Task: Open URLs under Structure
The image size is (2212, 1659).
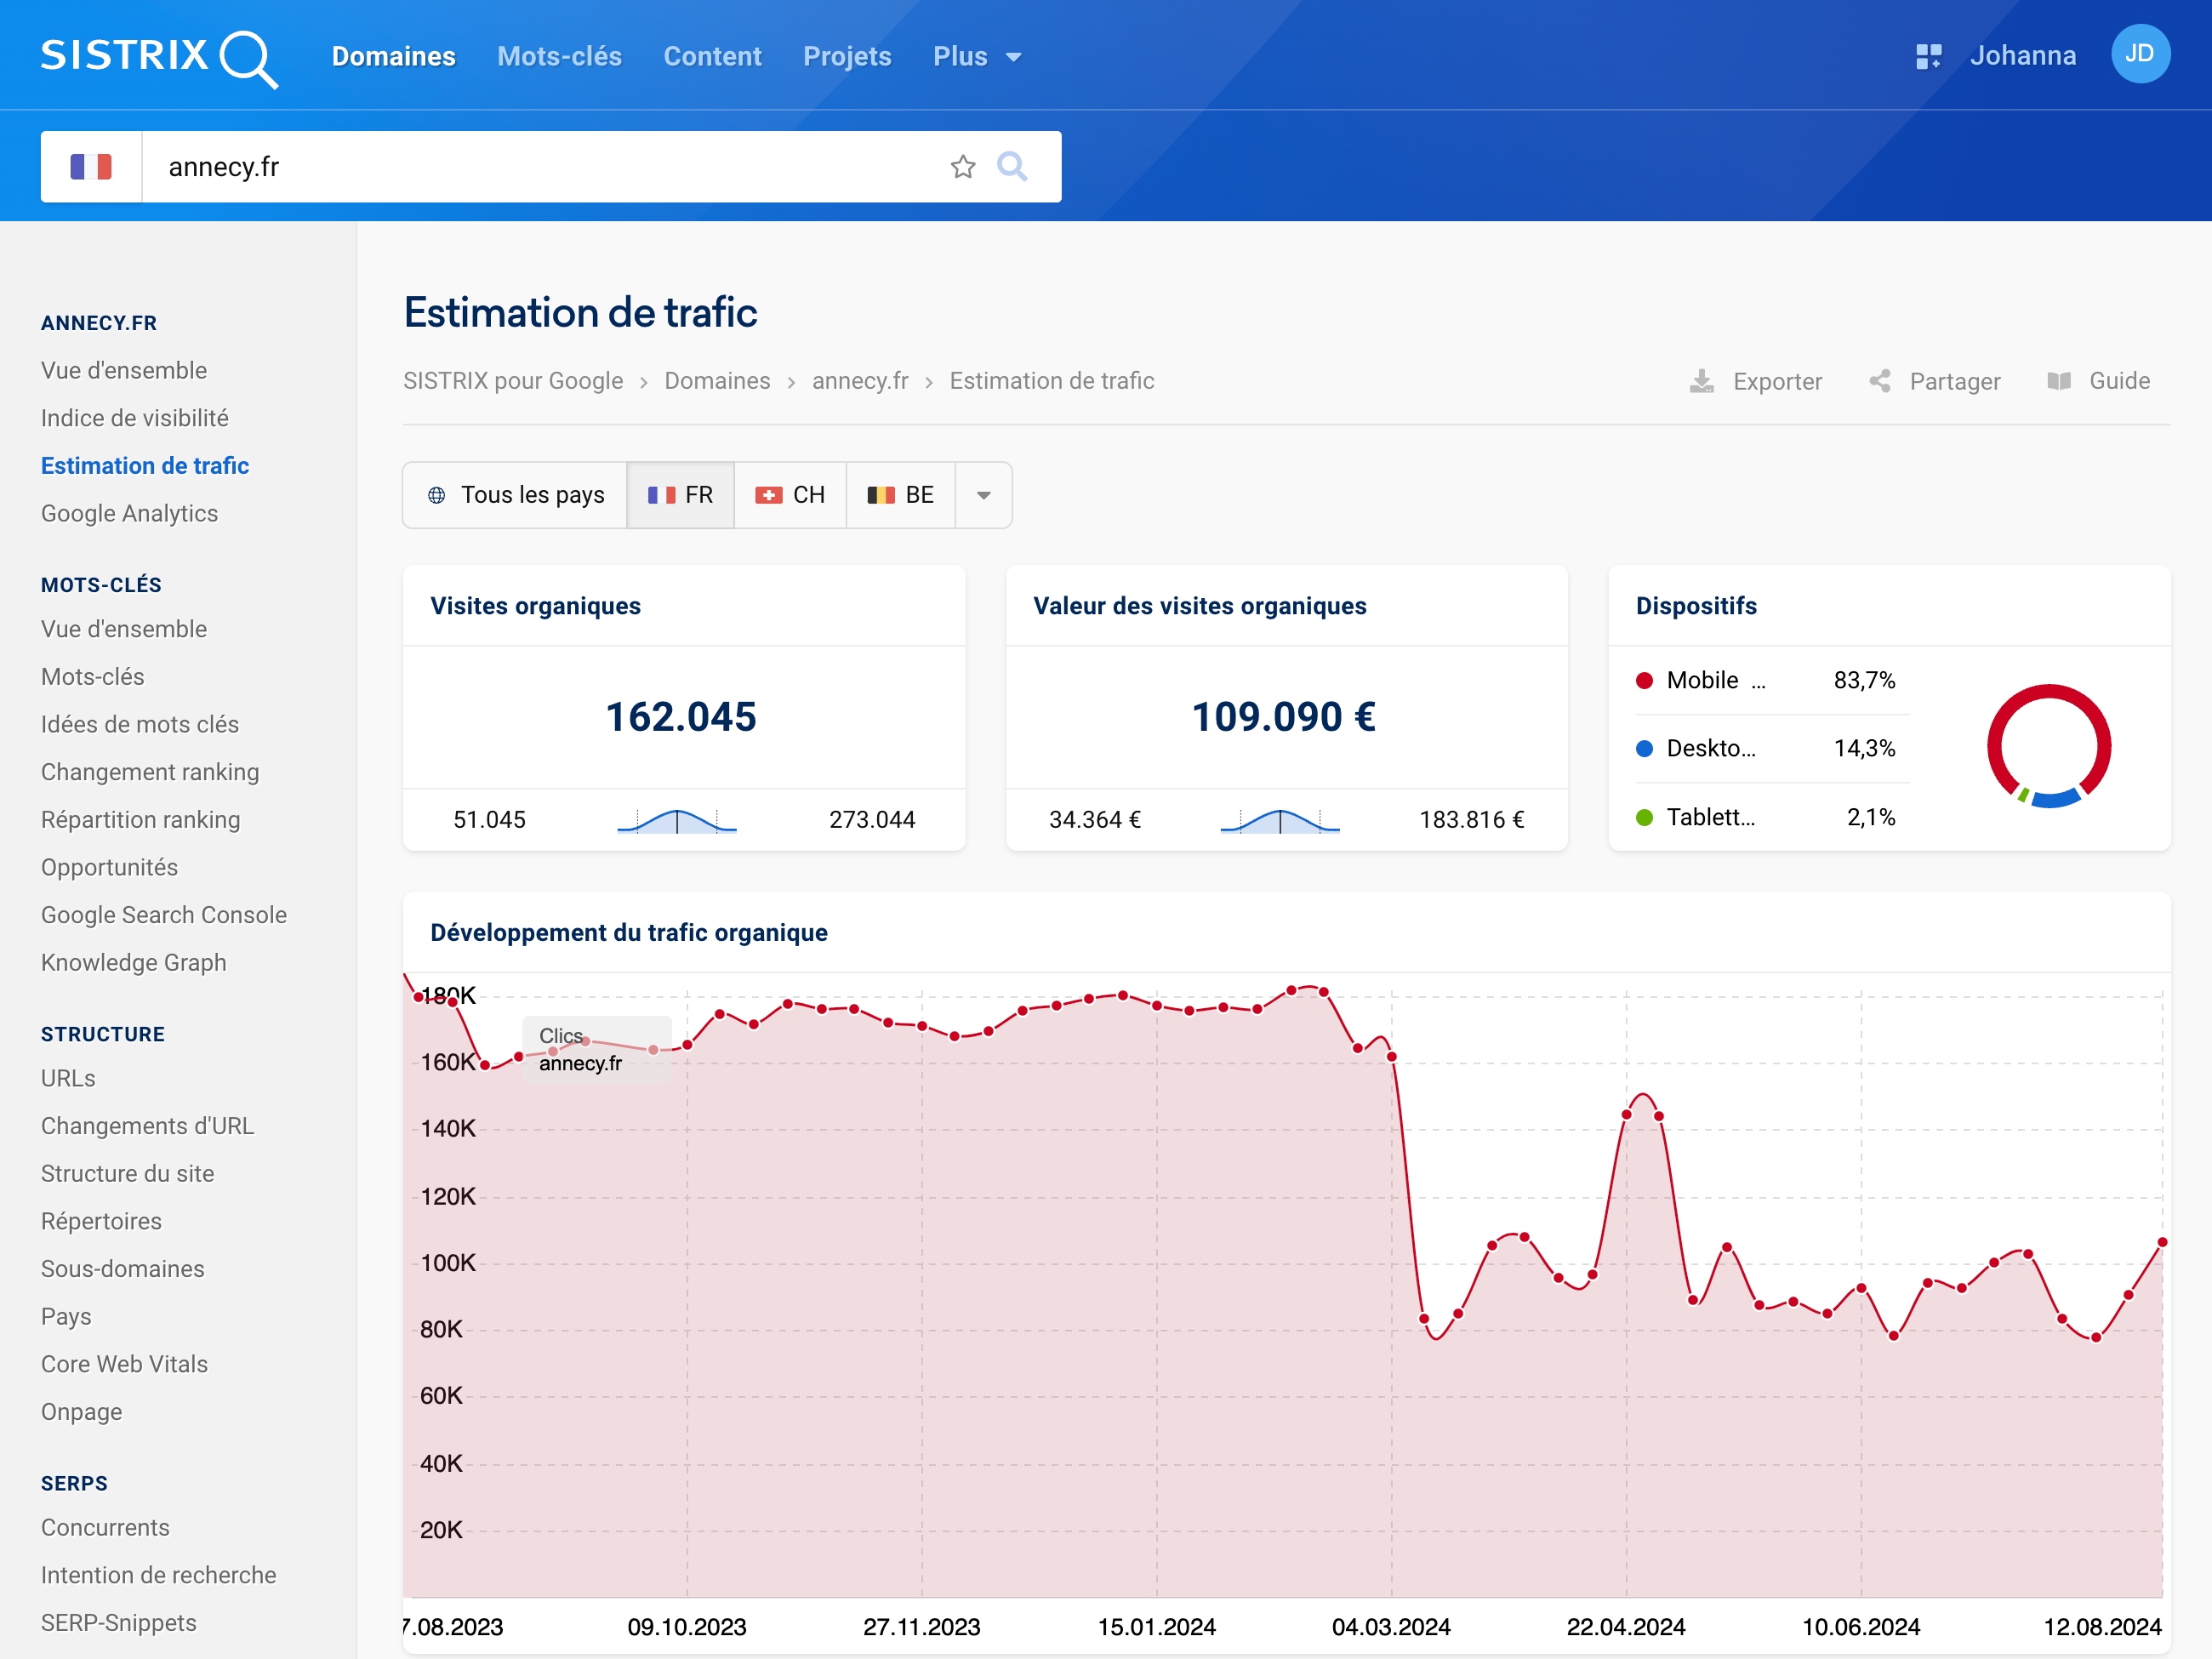Action: click(68, 1078)
